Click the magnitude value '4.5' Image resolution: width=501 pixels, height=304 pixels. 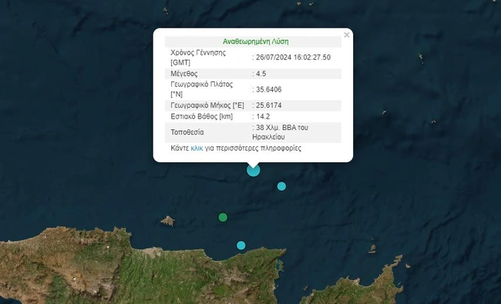(x=261, y=74)
